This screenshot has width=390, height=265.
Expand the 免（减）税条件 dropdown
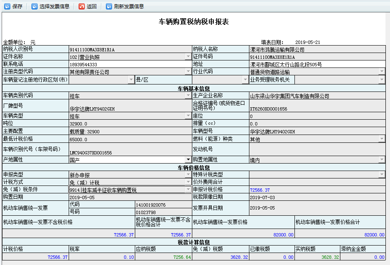187,189
